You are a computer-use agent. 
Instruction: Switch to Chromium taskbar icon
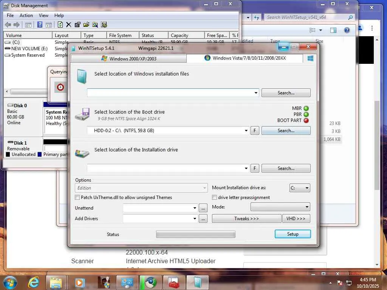coord(150,282)
